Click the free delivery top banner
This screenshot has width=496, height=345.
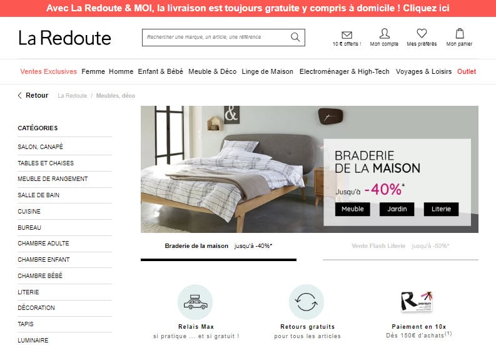tap(248, 8)
